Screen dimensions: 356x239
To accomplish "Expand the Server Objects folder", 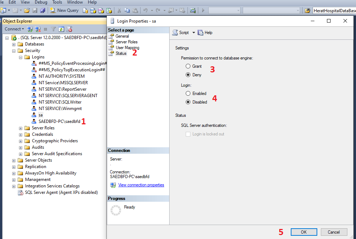I will click(14, 161).
